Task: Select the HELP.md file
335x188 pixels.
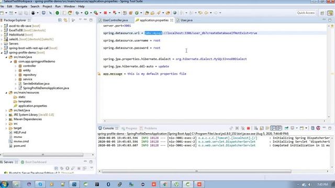Action: coord(20,132)
